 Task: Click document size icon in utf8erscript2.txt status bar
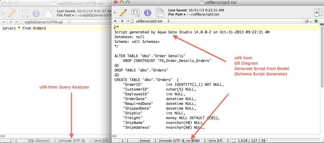click(x=234, y=141)
